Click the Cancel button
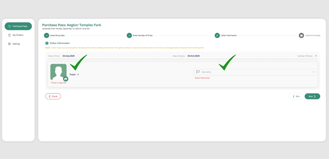 pos(53,96)
